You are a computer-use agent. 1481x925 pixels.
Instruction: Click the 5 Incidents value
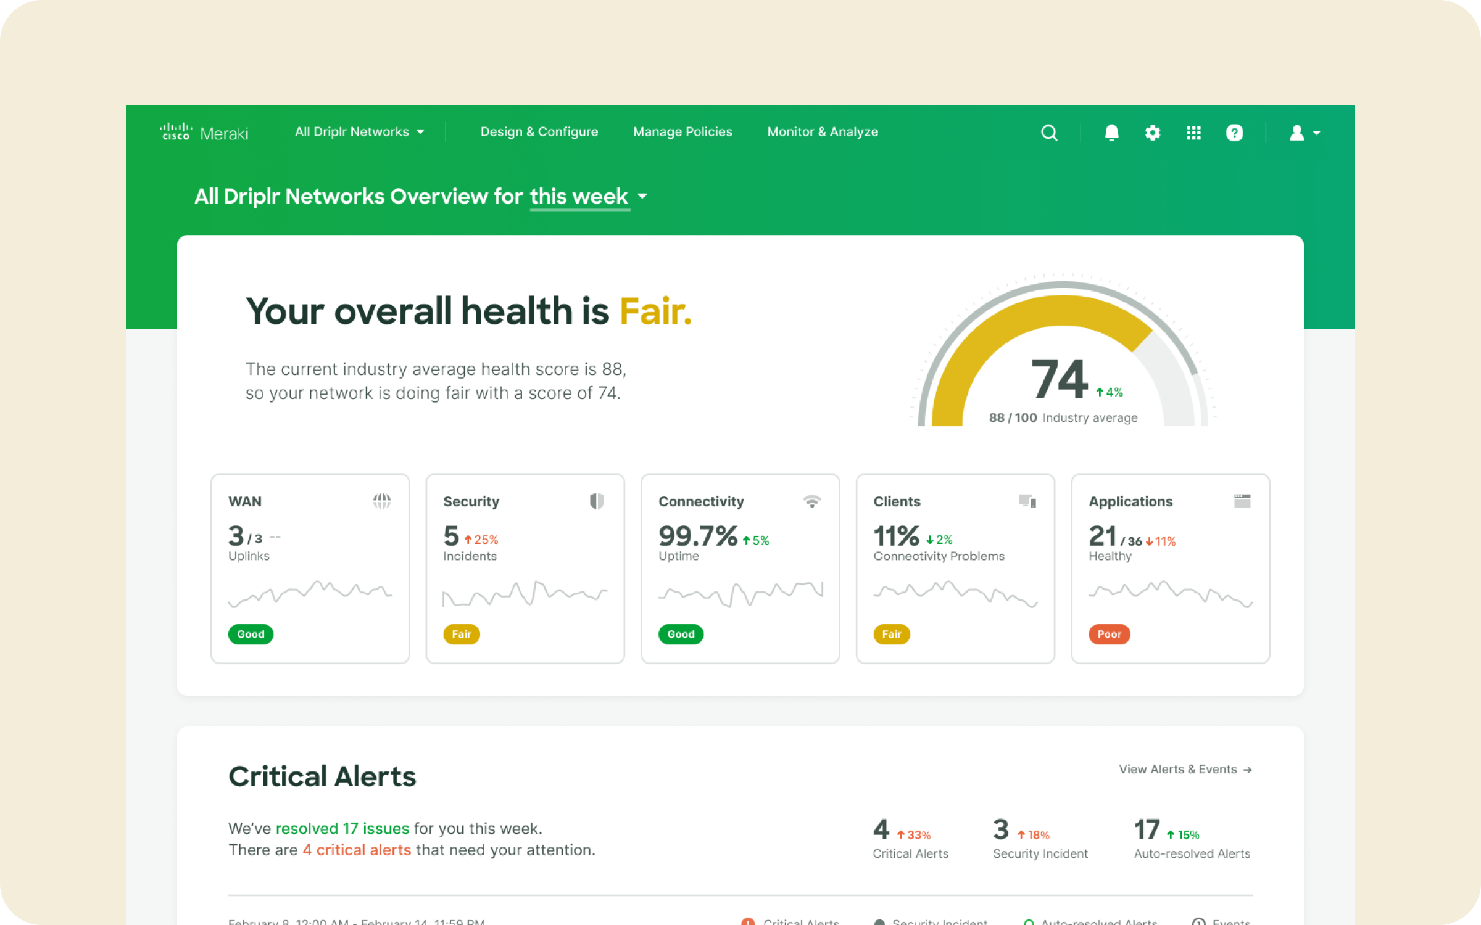(x=451, y=536)
